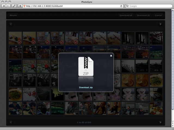Click the Cancel button
The width and height of the screenshot is (174, 130).
click(158, 15)
